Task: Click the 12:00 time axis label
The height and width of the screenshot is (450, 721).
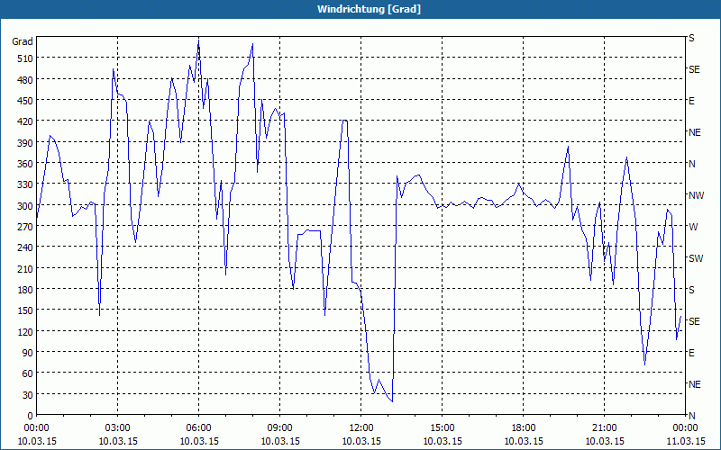Action: pos(361,428)
